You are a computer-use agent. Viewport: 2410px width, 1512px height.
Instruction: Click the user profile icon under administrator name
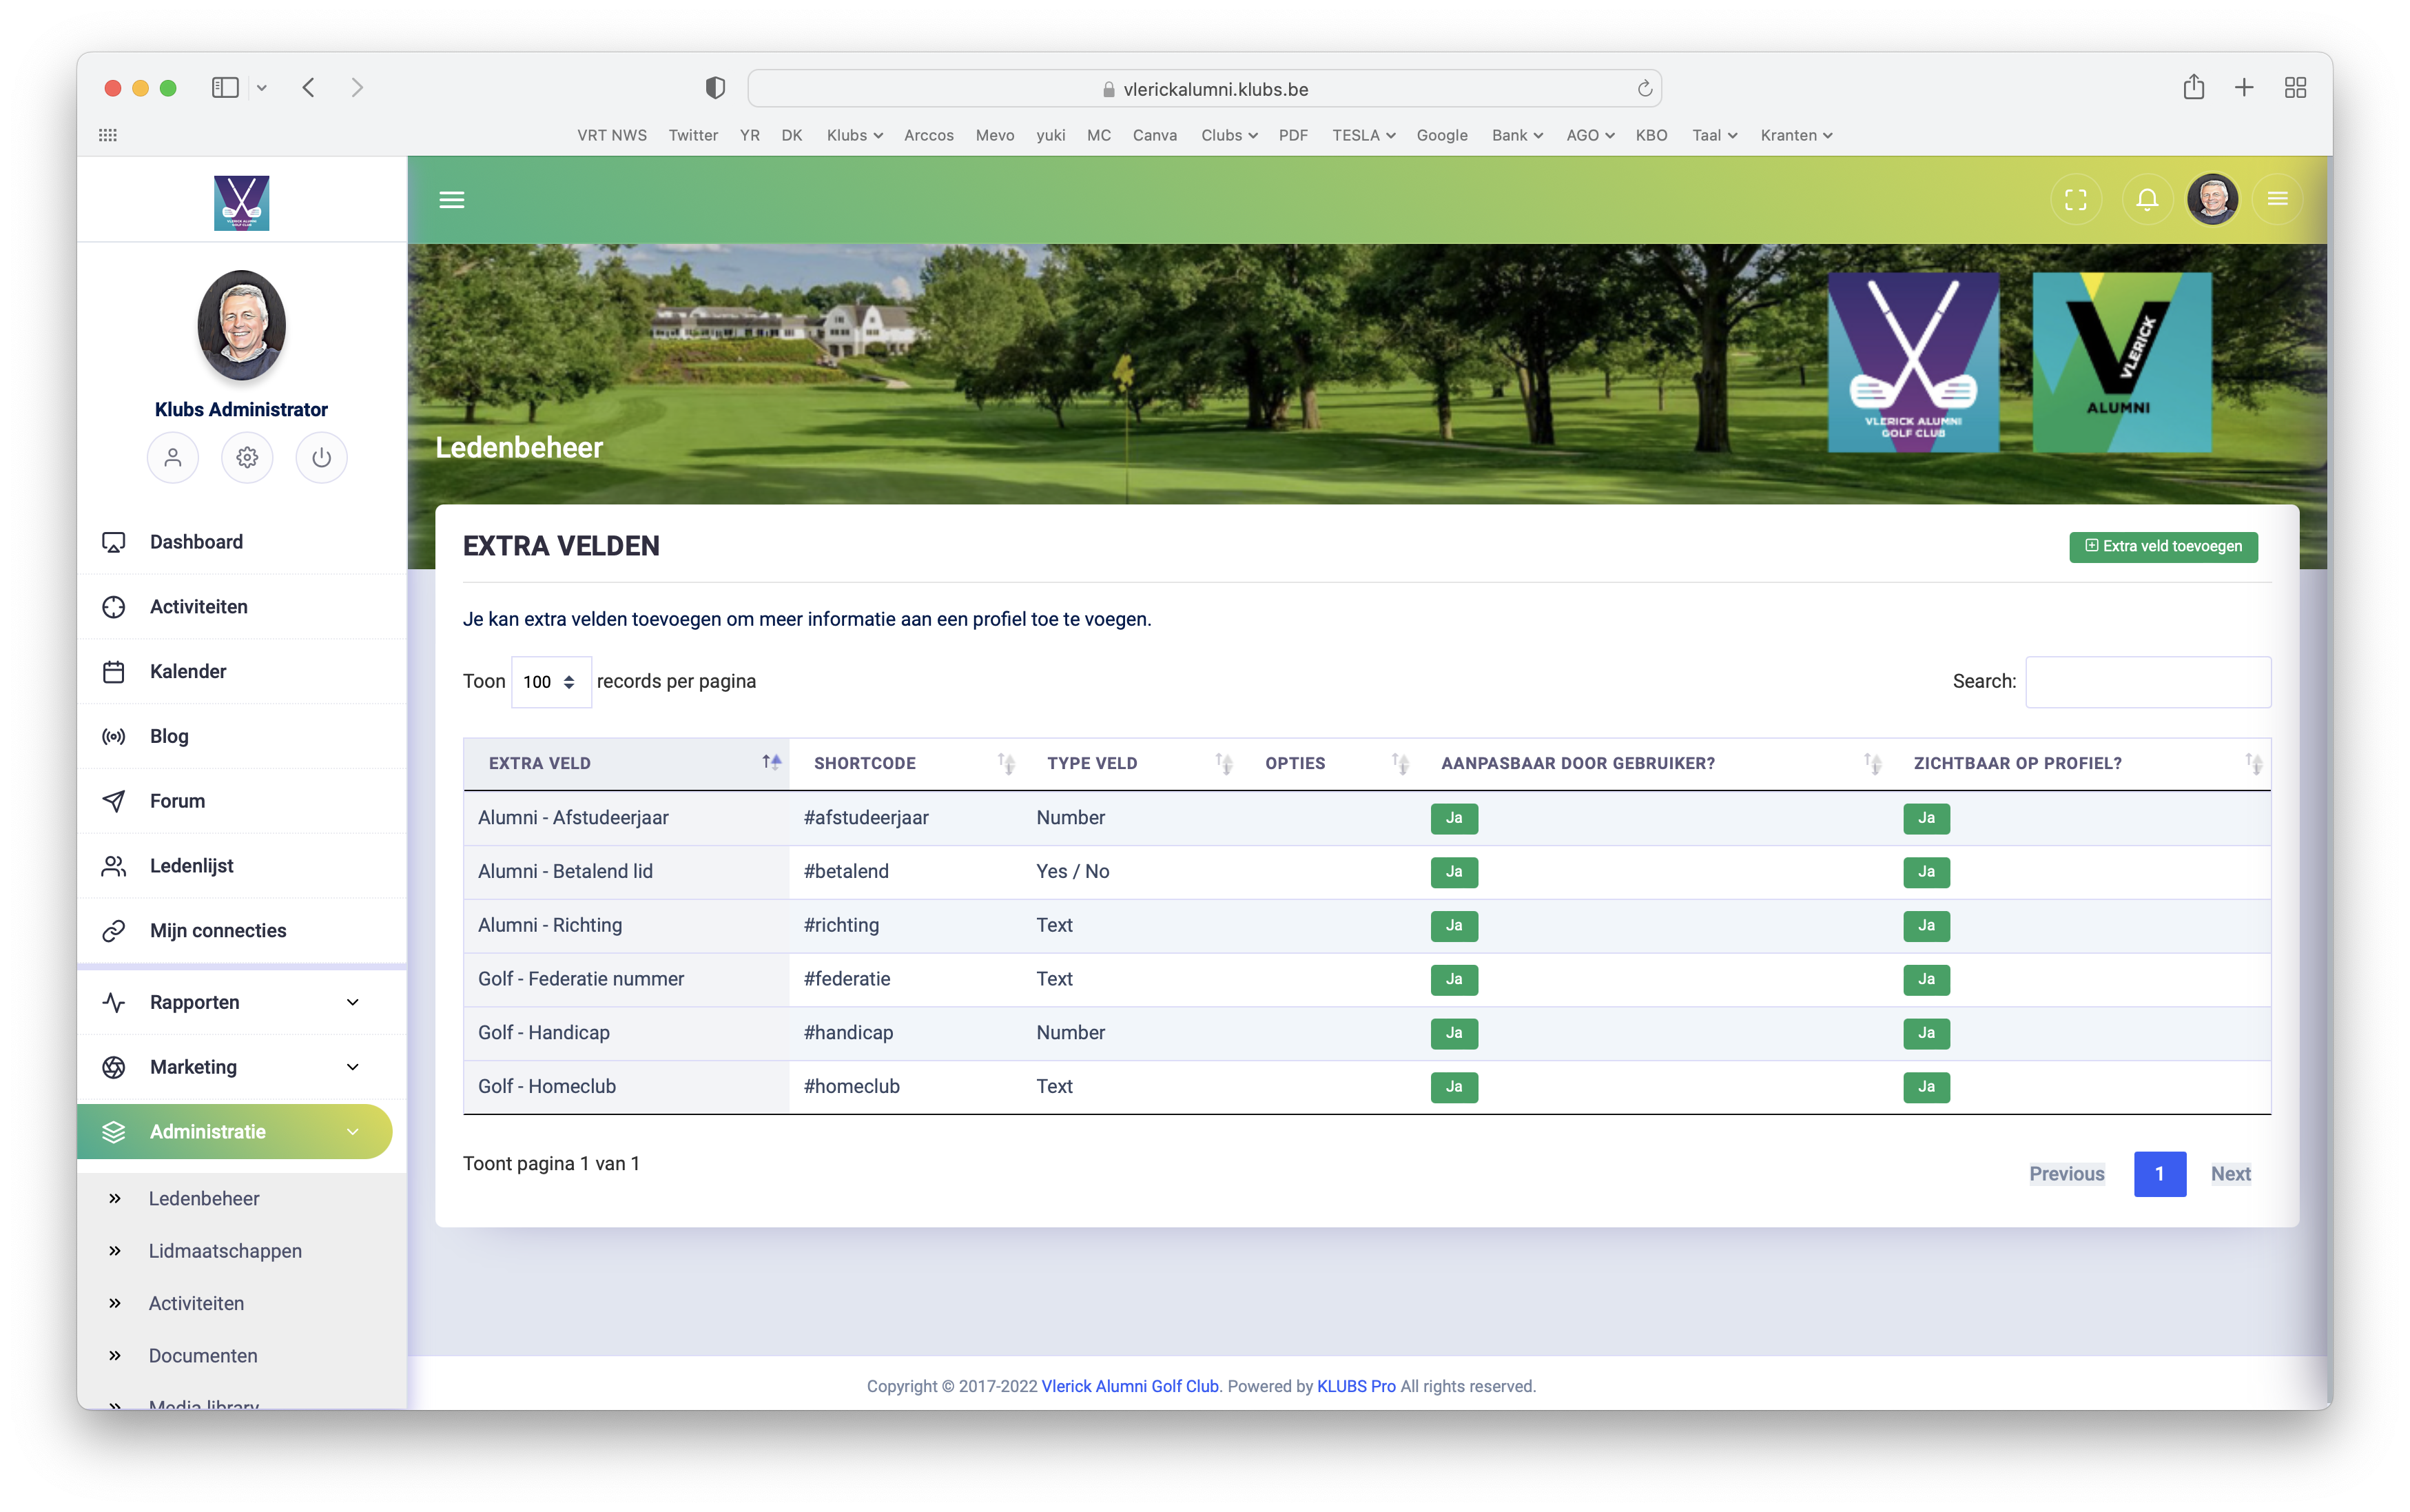pos(173,458)
